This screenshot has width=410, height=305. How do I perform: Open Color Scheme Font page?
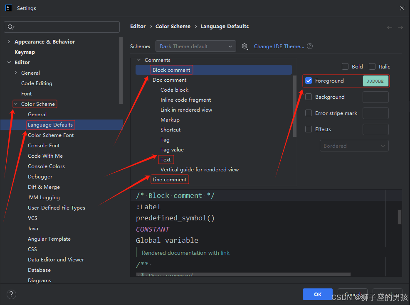click(51, 135)
